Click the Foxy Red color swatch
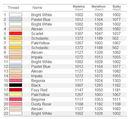 point(16,90)
